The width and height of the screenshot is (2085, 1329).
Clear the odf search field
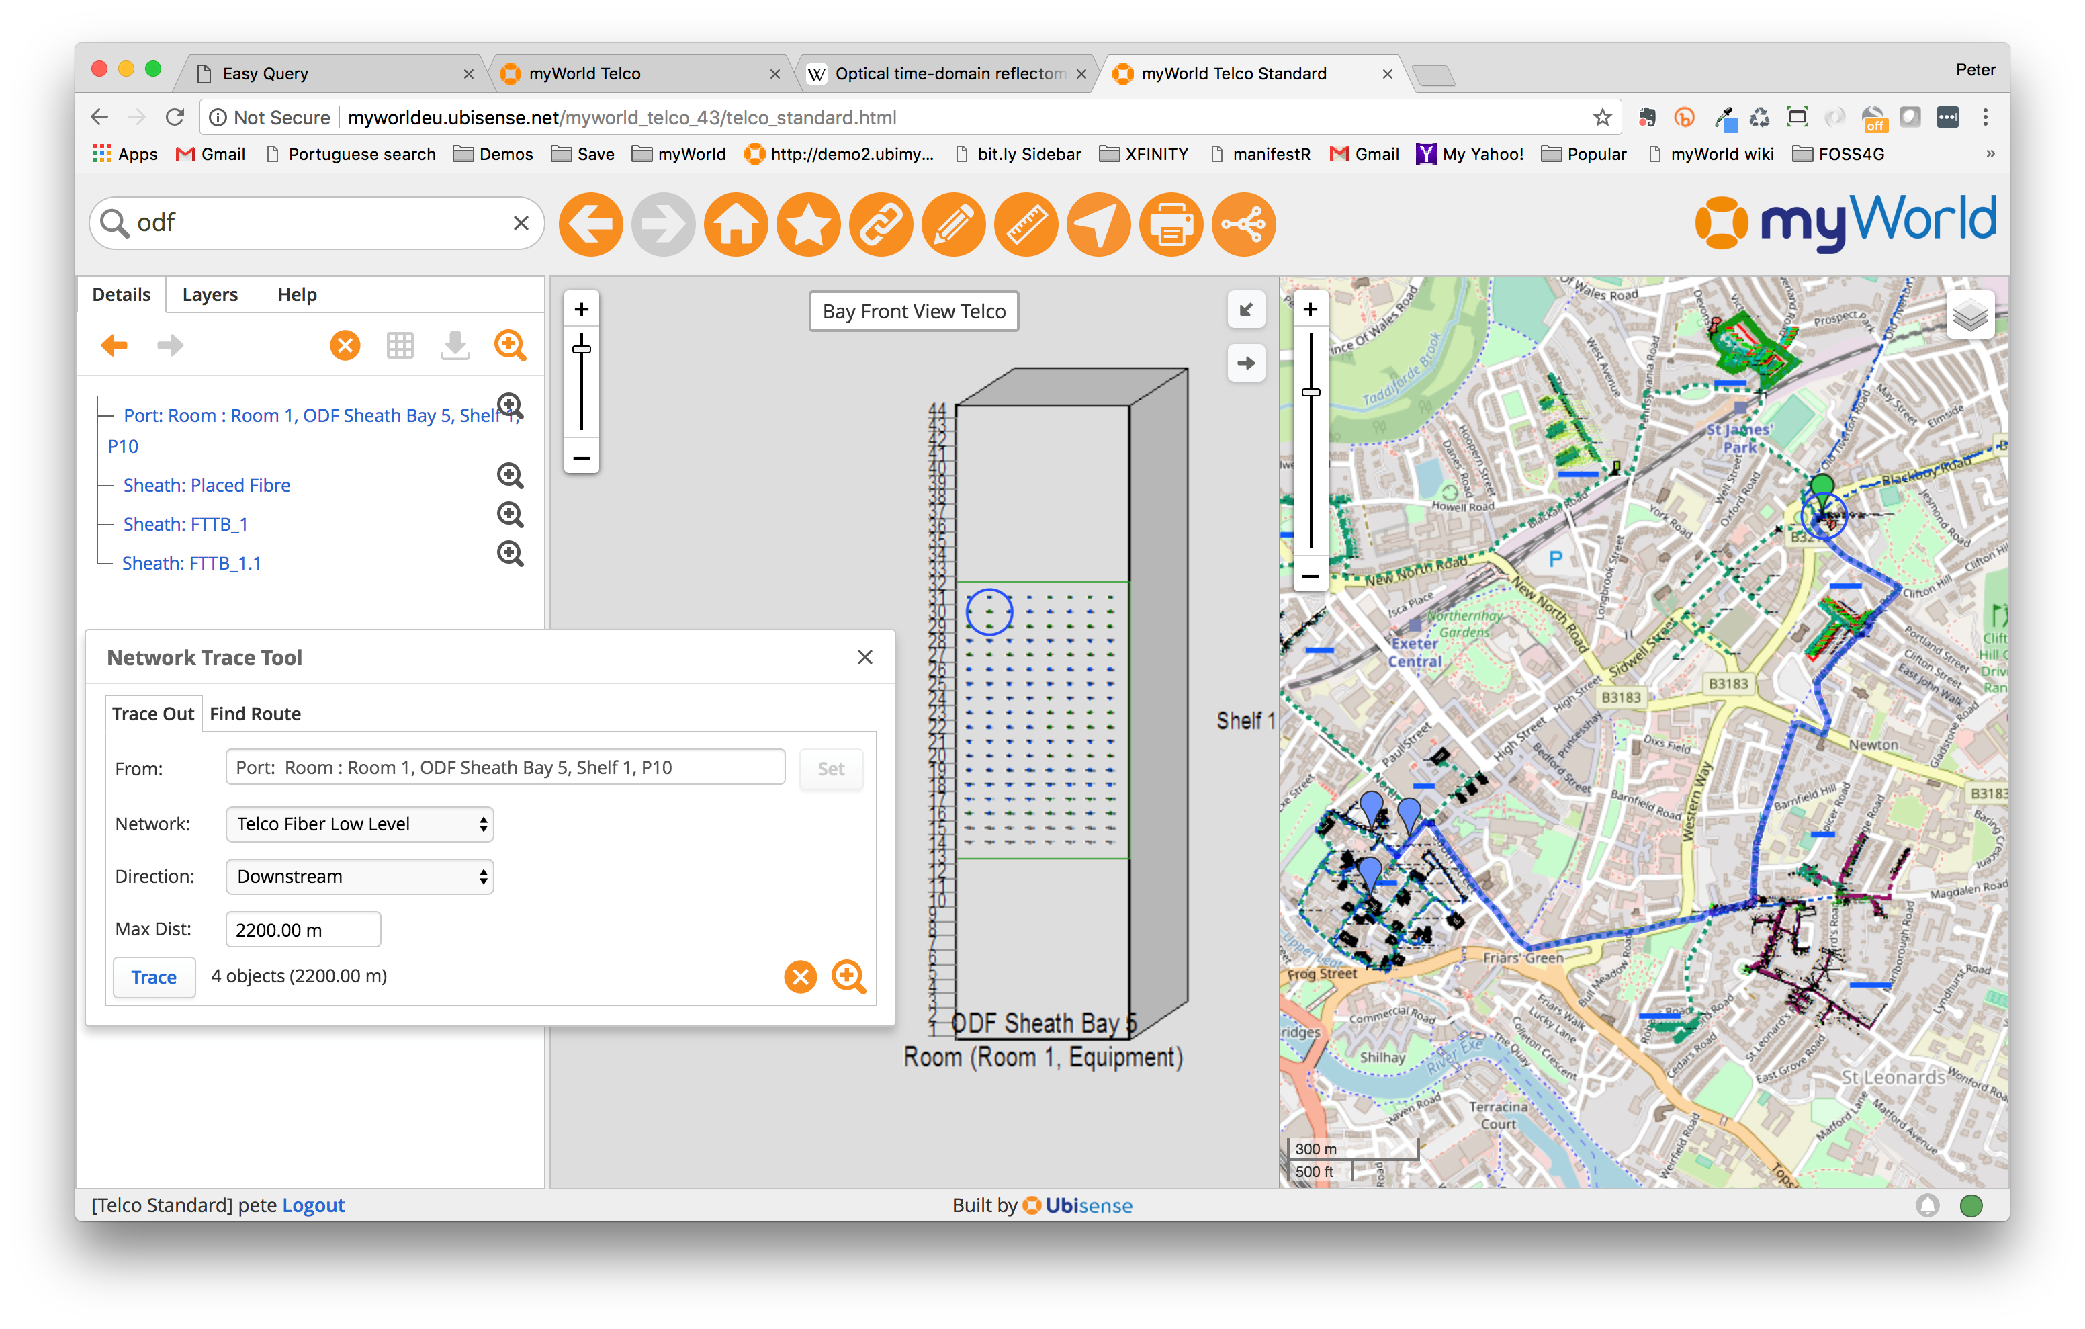pos(521,224)
